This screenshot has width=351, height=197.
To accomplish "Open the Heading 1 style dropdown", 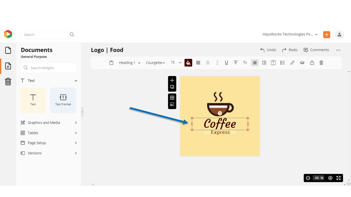I will [x=129, y=63].
